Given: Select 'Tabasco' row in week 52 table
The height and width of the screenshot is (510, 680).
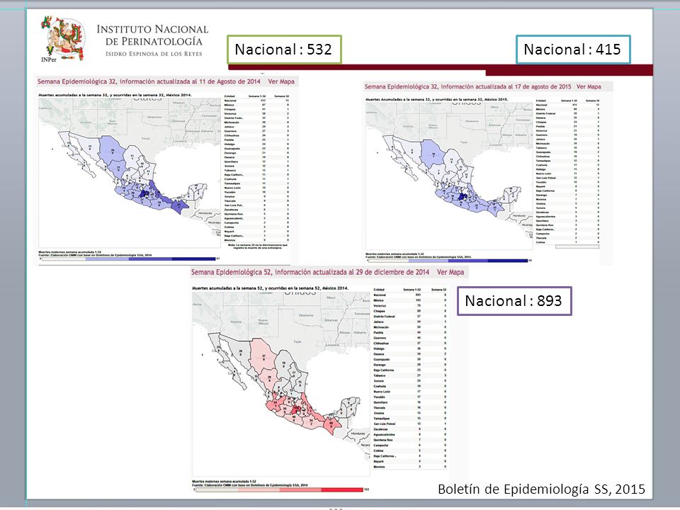Looking at the screenshot, I should [410, 375].
